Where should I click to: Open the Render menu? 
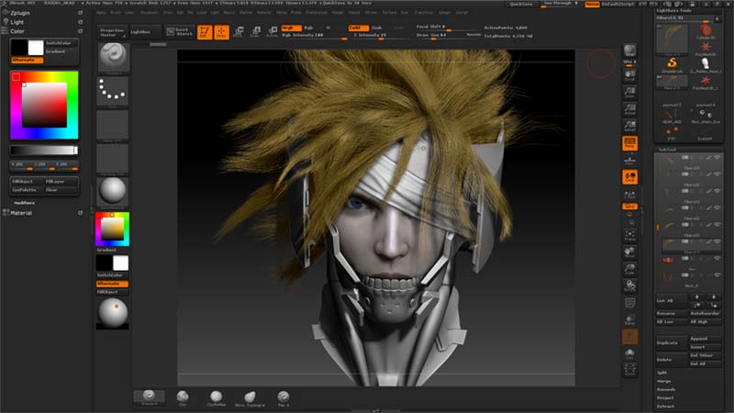point(338,13)
